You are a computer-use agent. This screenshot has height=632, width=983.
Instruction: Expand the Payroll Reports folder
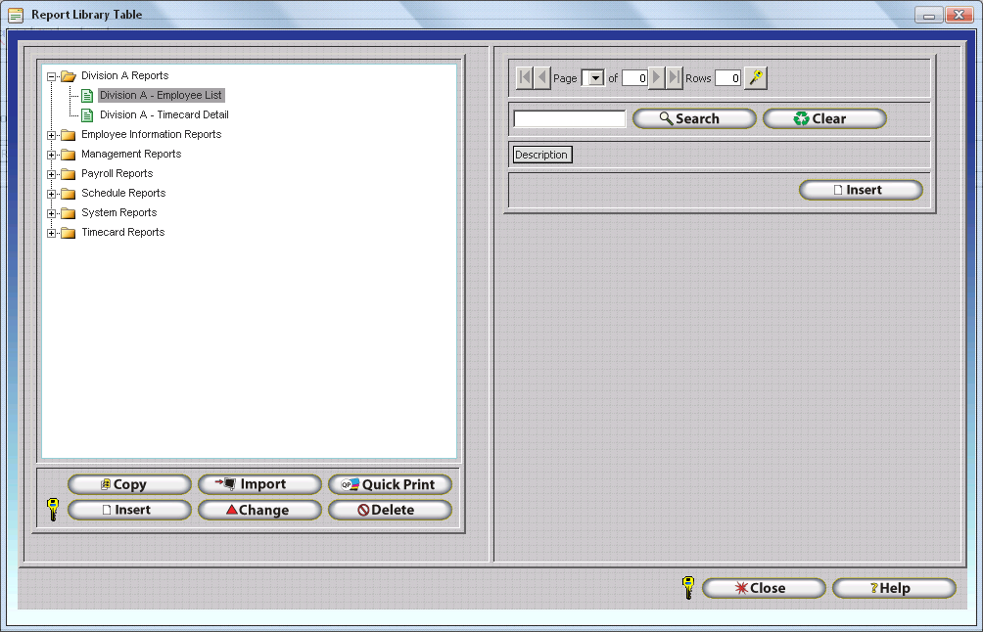[52, 174]
